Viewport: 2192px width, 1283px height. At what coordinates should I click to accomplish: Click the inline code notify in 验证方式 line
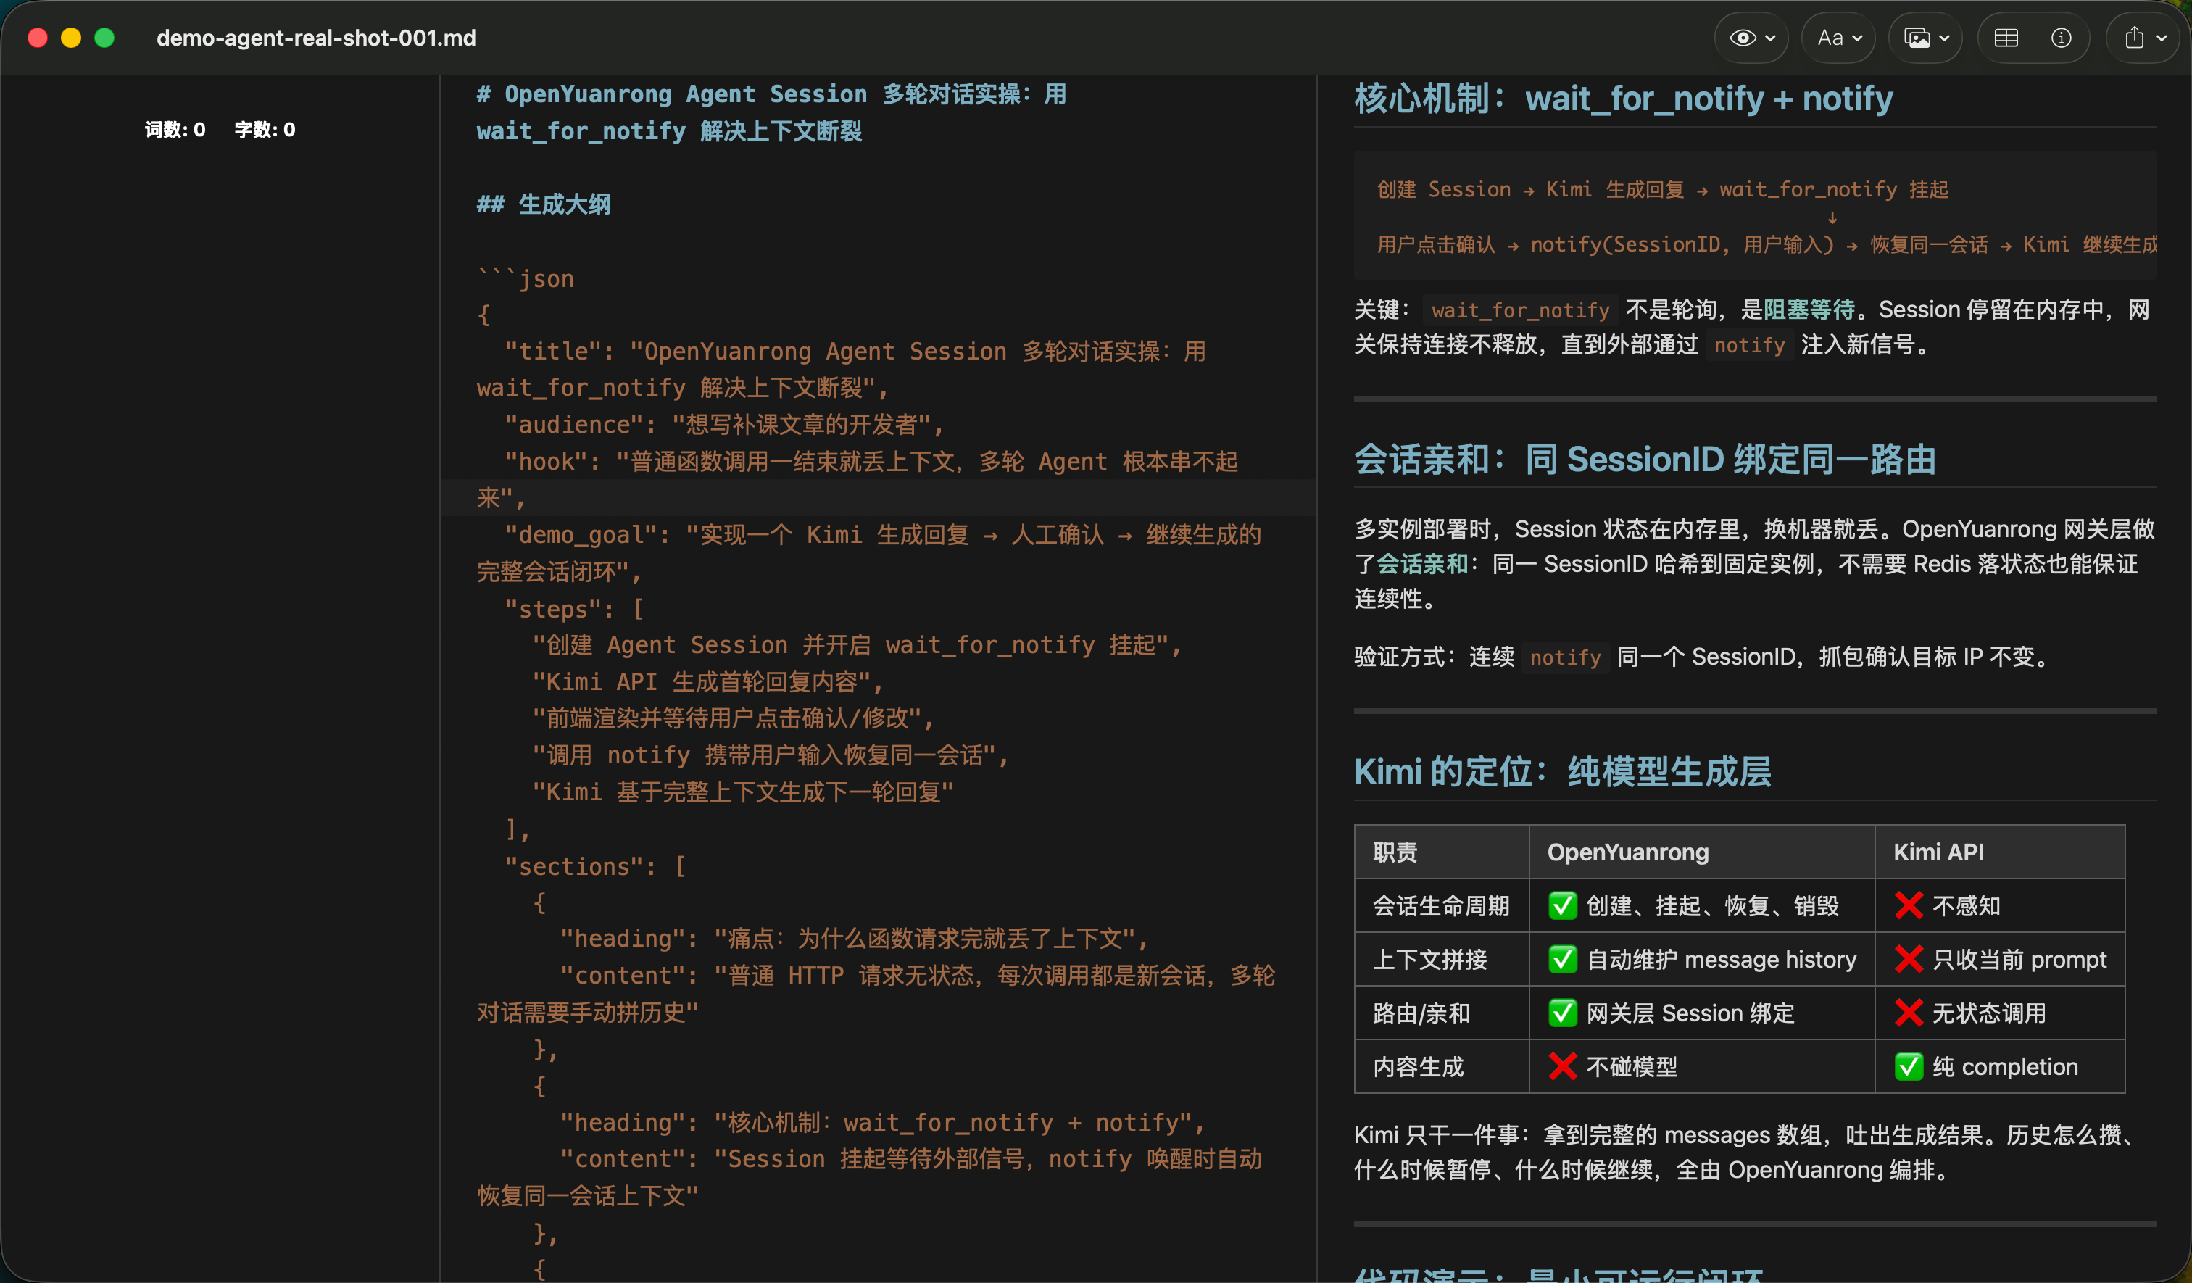pyautogui.click(x=1565, y=657)
